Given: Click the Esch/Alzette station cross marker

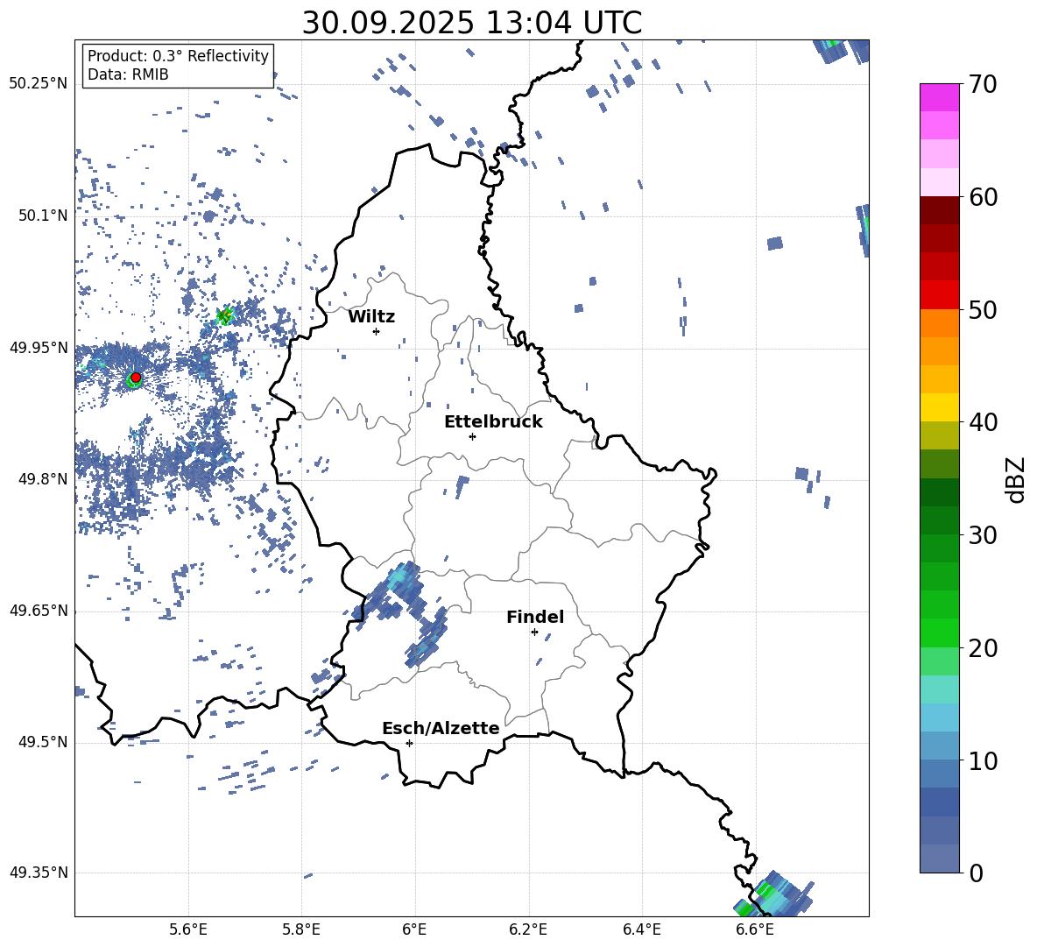Looking at the screenshot, I should [409, 743].
